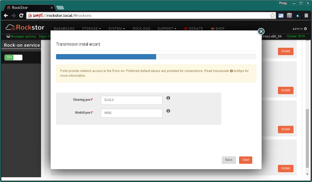Go forward in the browser
Viewport: 312px width, 182px height.
(x=13, y=16)
